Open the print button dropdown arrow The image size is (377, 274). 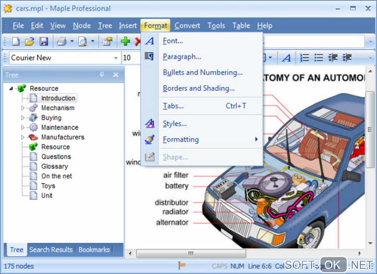click(x=72, y=41)
